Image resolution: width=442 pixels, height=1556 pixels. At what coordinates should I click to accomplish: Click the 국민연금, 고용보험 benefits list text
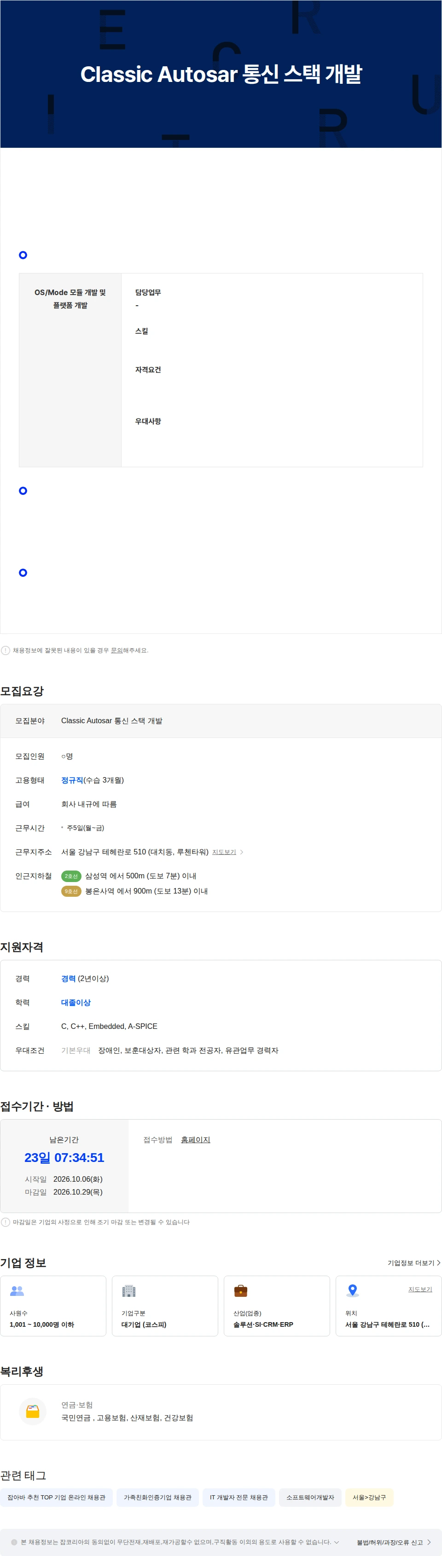pyautogui.click(x=127, y=1418)
